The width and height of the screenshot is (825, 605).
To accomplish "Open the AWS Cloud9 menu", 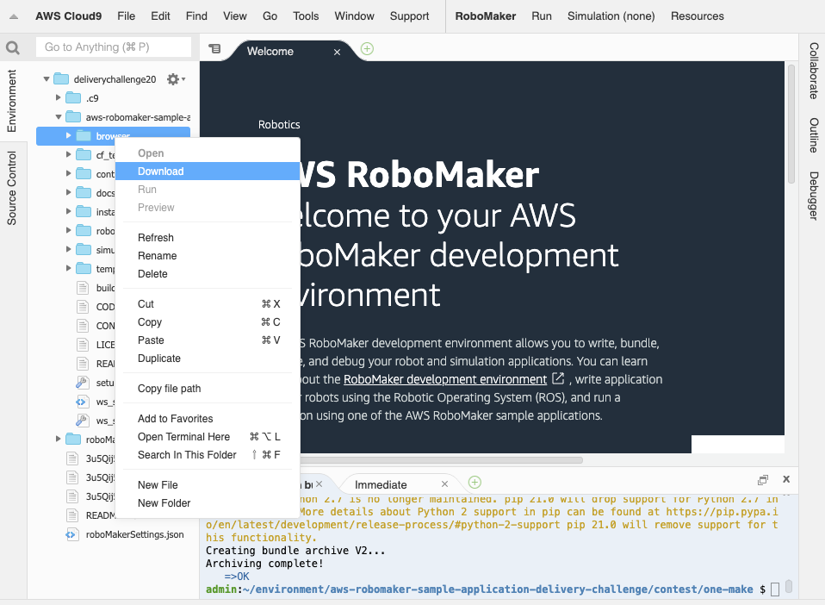I will pos(68,16).
